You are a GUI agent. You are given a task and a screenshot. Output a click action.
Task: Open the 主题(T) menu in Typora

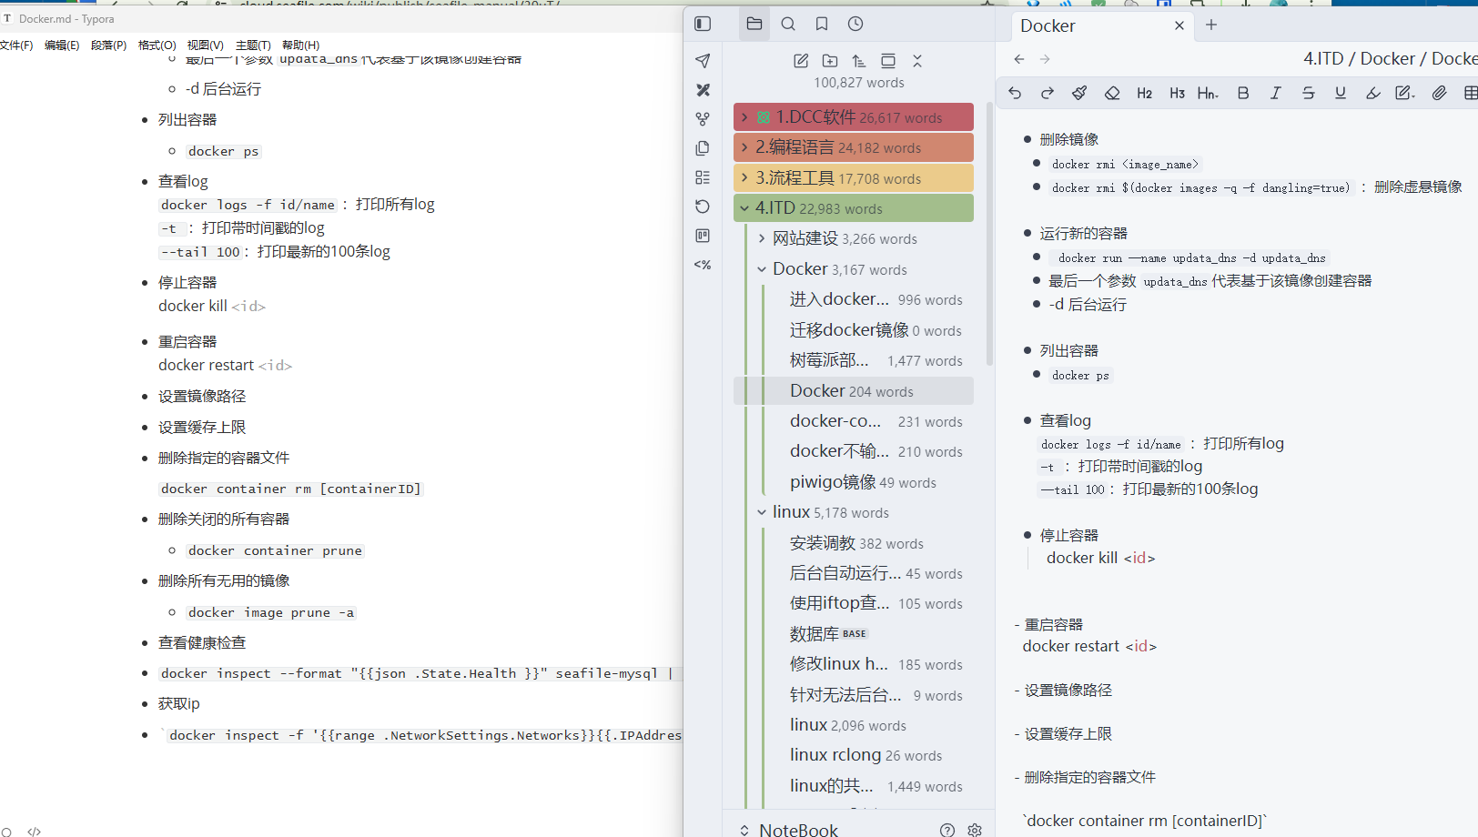253,45
